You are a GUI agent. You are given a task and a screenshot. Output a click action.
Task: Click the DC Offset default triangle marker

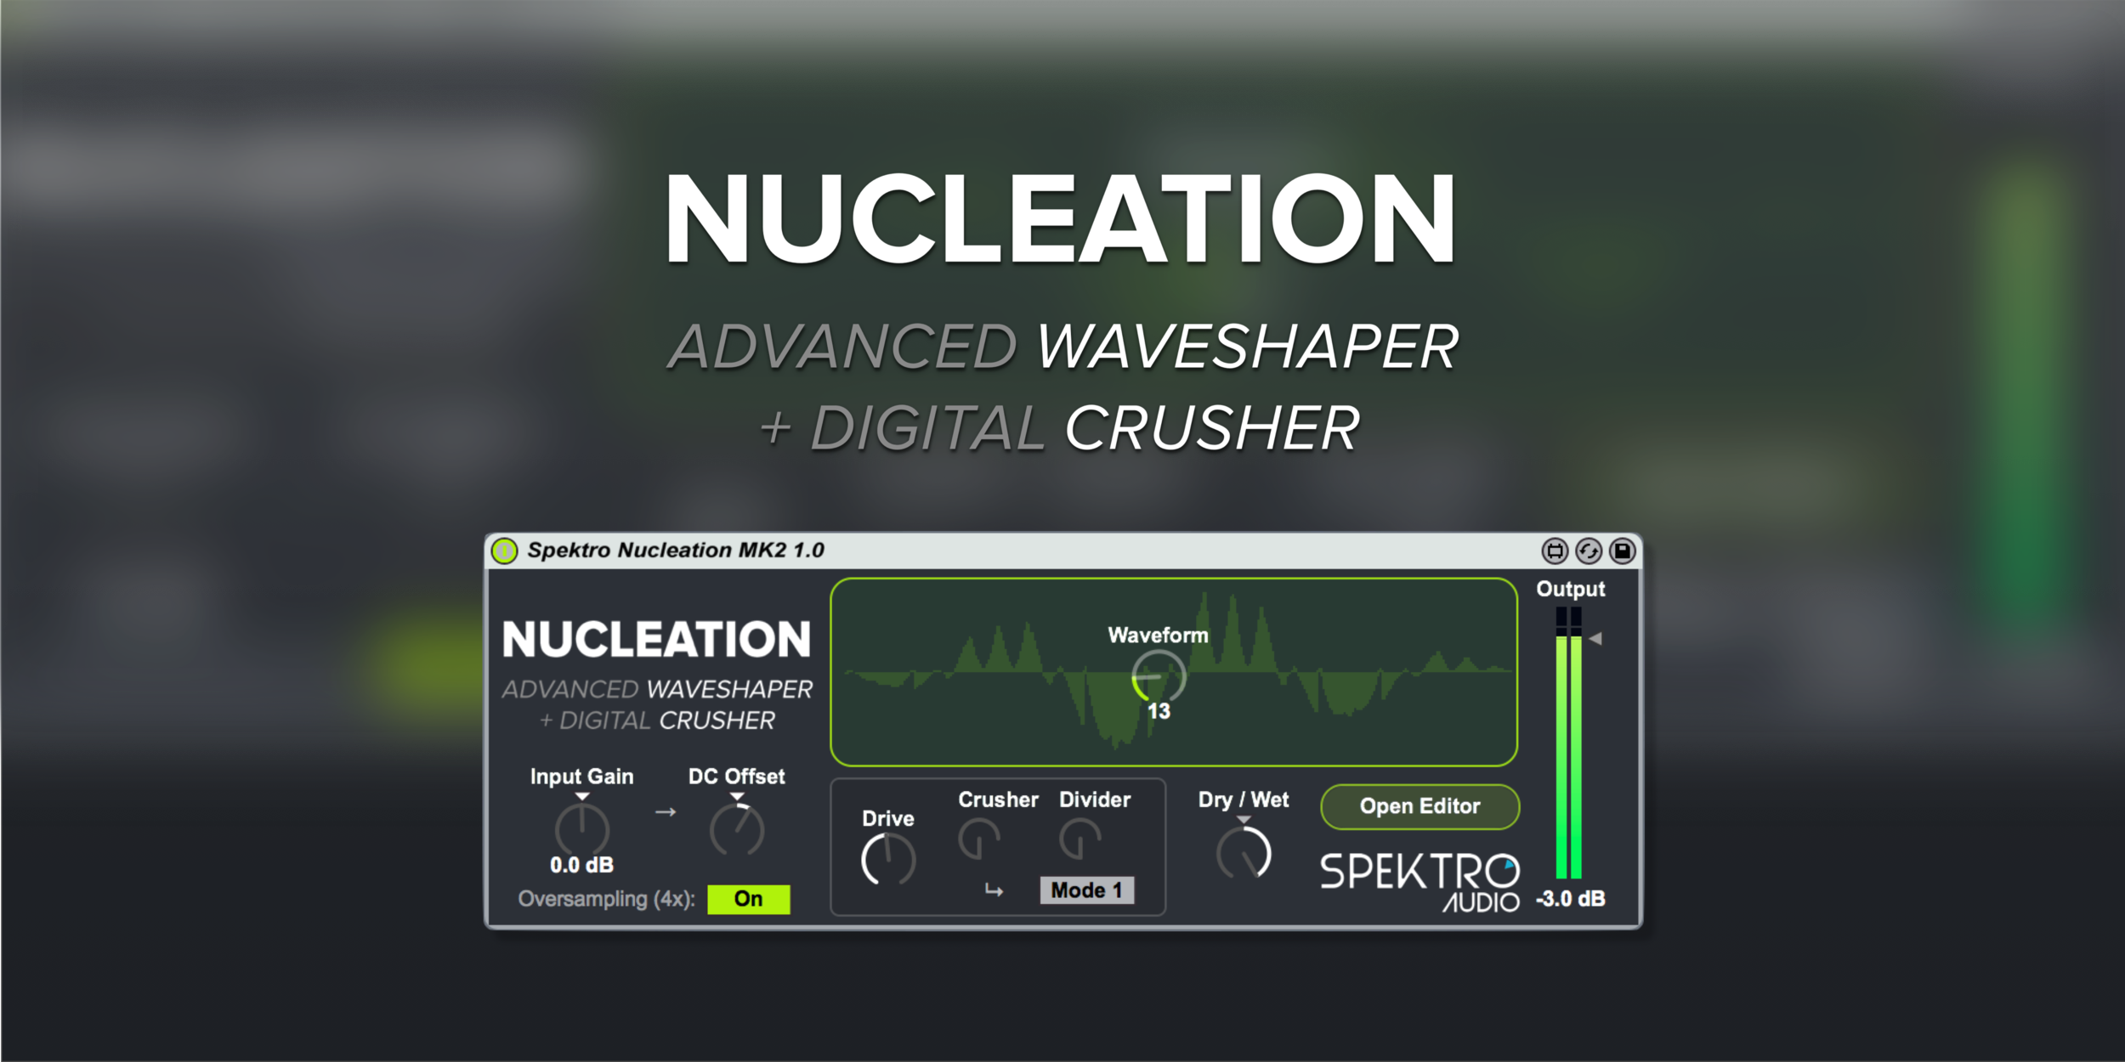click(x=737, y=796)
